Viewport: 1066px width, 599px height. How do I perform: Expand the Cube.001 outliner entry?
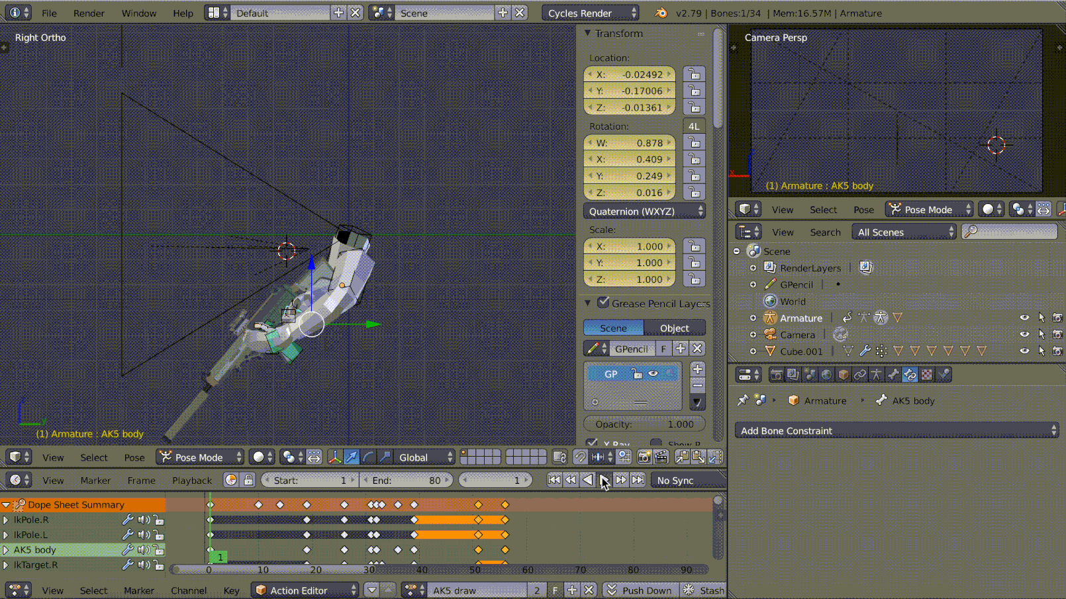(753, 351)
